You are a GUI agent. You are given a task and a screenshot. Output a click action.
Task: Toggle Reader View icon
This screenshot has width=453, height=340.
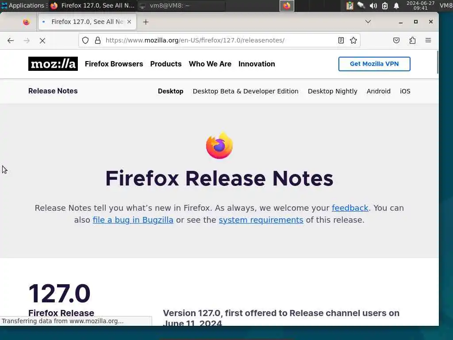coord(341,40)
